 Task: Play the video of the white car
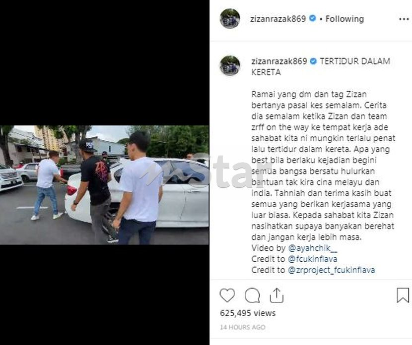click(x=104, y=185)
